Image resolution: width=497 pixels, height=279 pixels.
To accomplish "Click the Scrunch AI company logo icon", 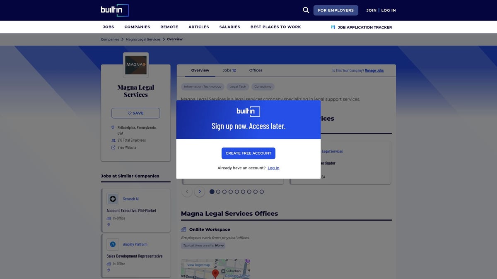I will (x=113, y=199).
